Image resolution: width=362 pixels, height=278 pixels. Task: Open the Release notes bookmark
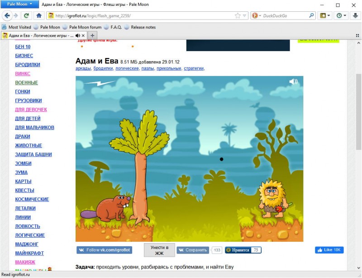[x=140, y=27]
